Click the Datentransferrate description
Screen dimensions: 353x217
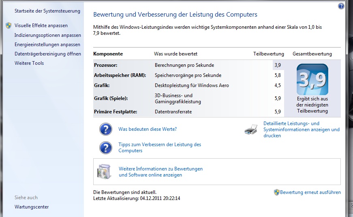point(173,112)
